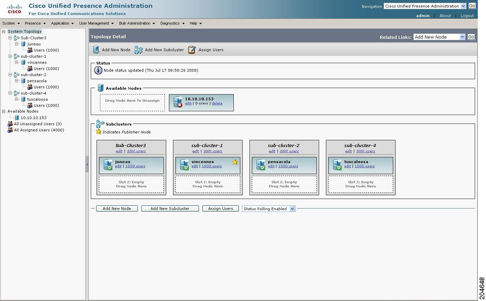Click edit link on tuscaloosa node
Screen dimensions: 486x301
(347, 166)
